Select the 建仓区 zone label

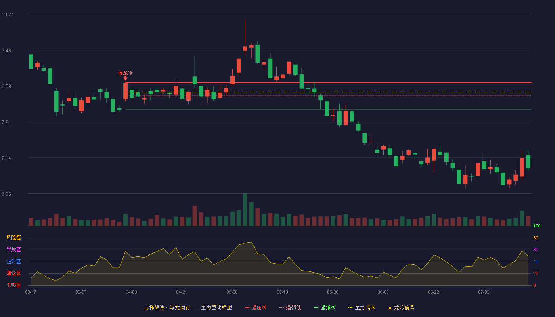click(13, 273)
